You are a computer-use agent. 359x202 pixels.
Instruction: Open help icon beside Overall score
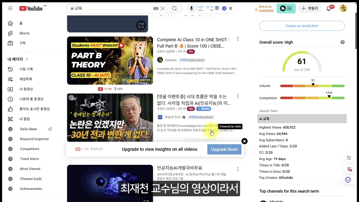click(x=342, y=42)
